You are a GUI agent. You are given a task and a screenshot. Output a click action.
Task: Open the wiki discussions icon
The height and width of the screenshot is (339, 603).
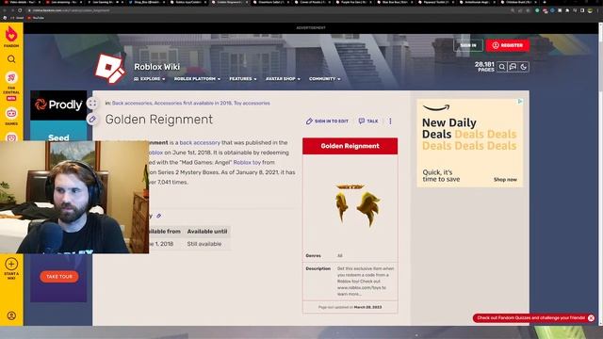[513, 67]
